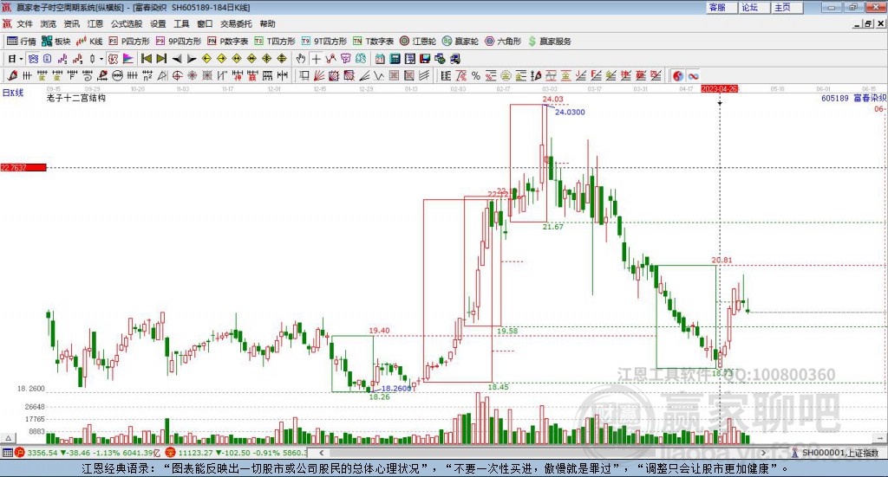The height and width of the screenshot is (477, 888).
Task: Click the 老子十二宫结构 chart label
Action: (76, 98)
